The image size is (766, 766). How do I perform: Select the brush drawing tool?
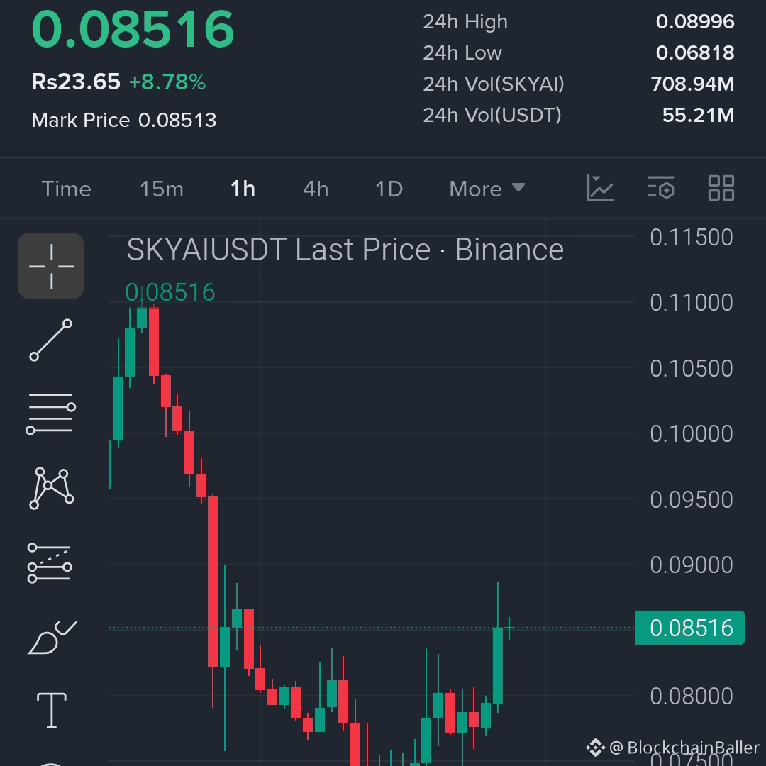(52, 637)
